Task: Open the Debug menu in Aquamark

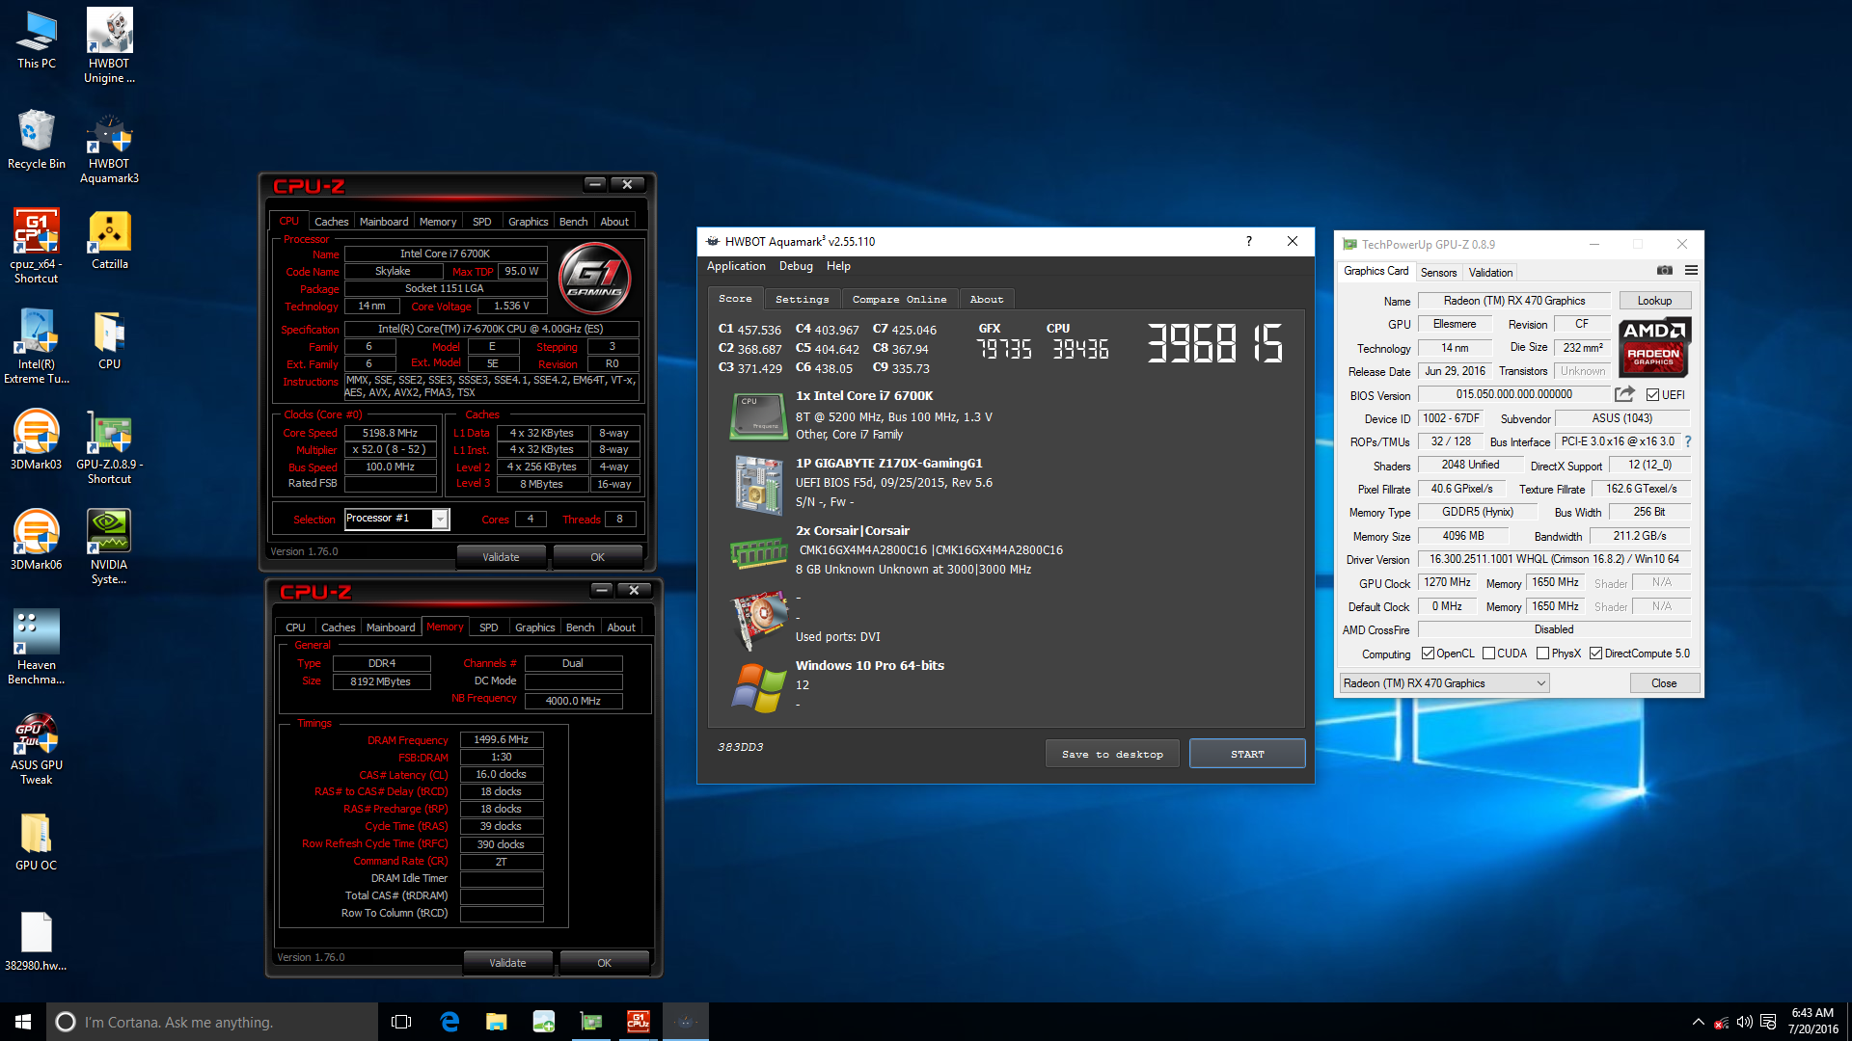Action: click(796, 266)
